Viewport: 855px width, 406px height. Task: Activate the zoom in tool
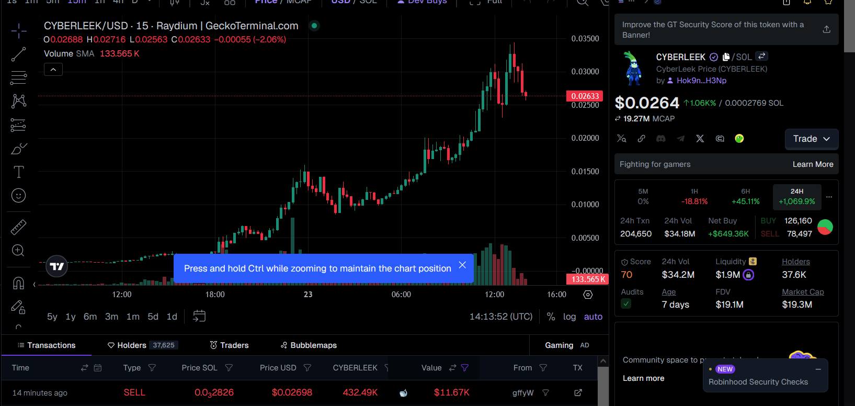click(x=18, y=251)
